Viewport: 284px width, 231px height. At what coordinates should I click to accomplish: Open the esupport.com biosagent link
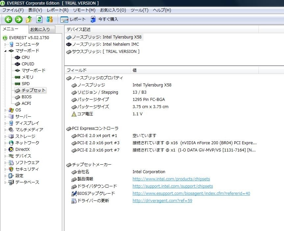(191, 193)
